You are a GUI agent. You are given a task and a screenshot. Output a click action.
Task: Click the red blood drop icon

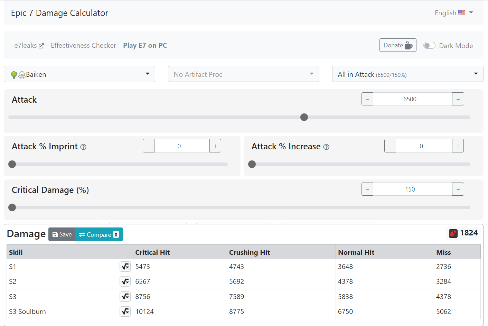click(453, 233)
